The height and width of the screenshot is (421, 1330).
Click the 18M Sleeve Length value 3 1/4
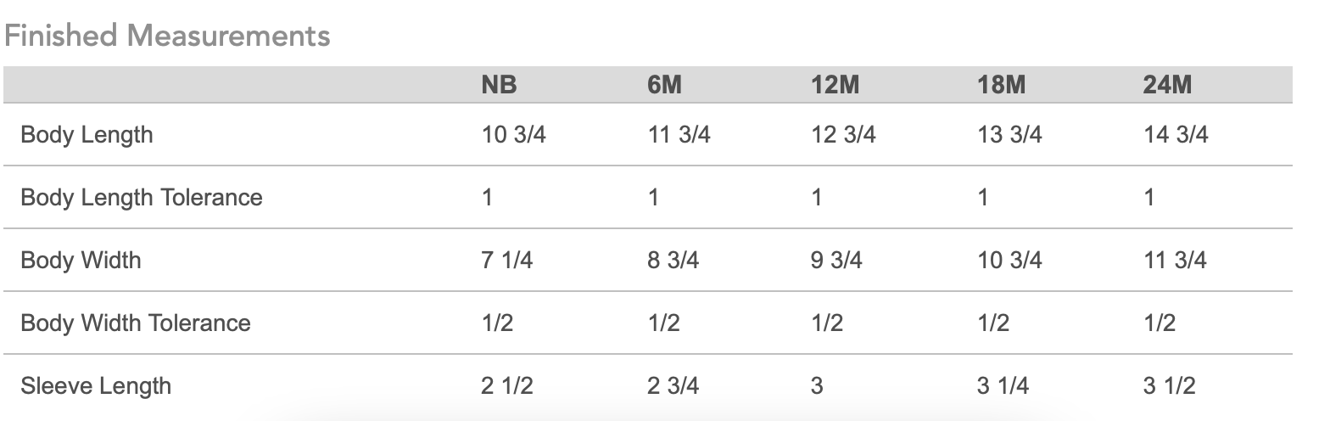1003,385
